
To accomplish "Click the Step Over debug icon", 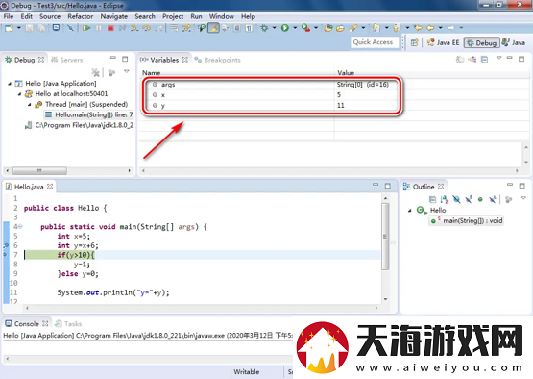I will pyautogui.click(x=147, y=28).
